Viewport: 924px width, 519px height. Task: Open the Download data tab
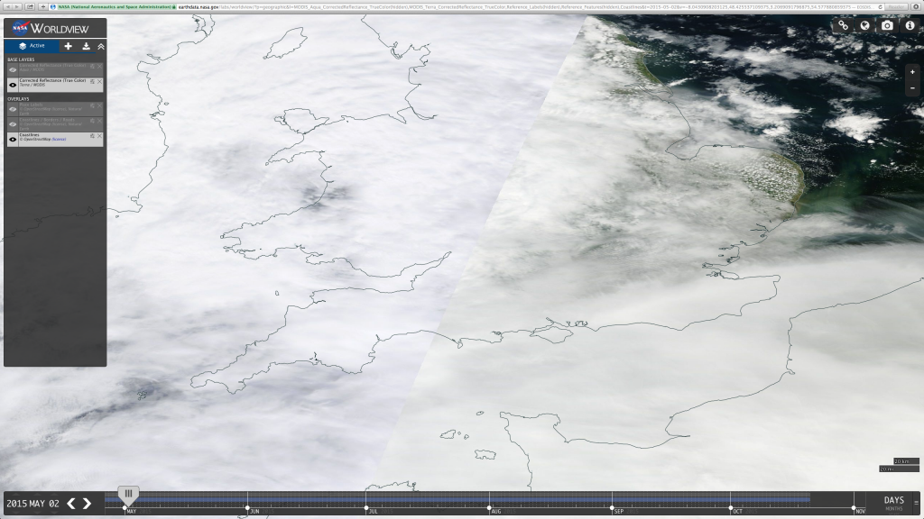(x=86, y=46)
